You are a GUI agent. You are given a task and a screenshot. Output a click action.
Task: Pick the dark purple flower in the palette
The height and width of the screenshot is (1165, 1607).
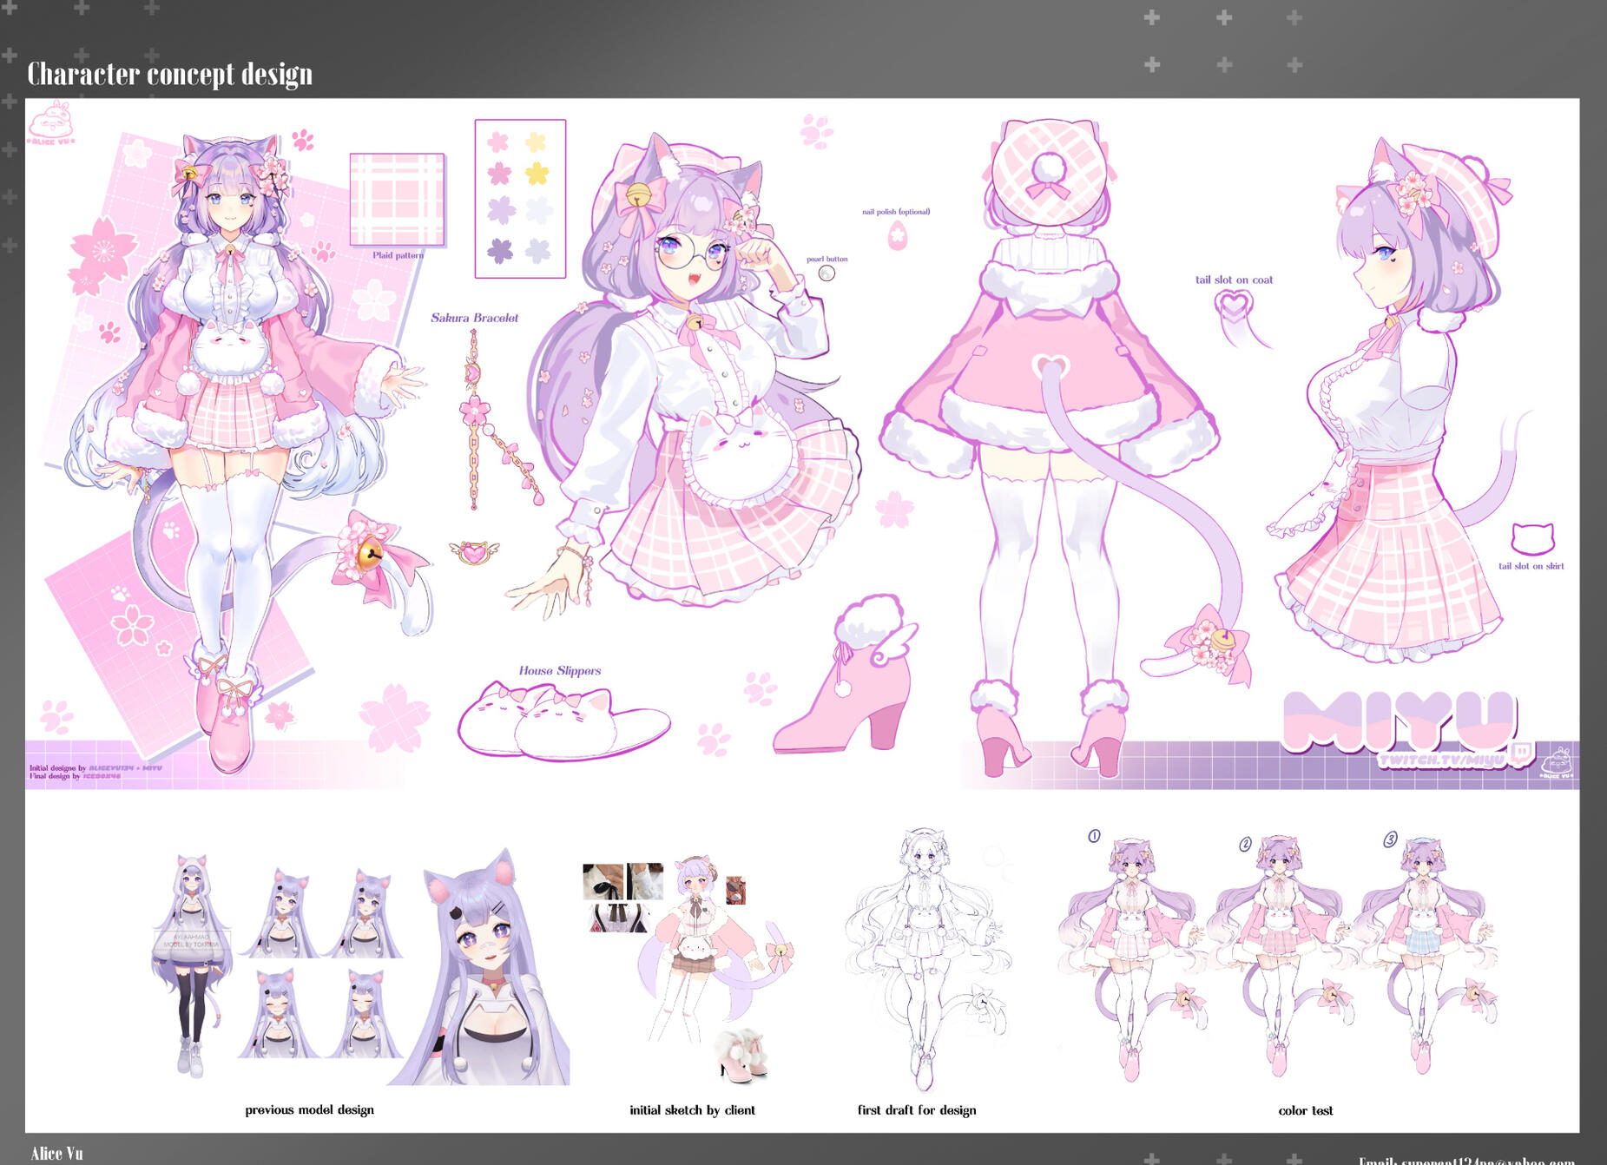pos(499,251)
